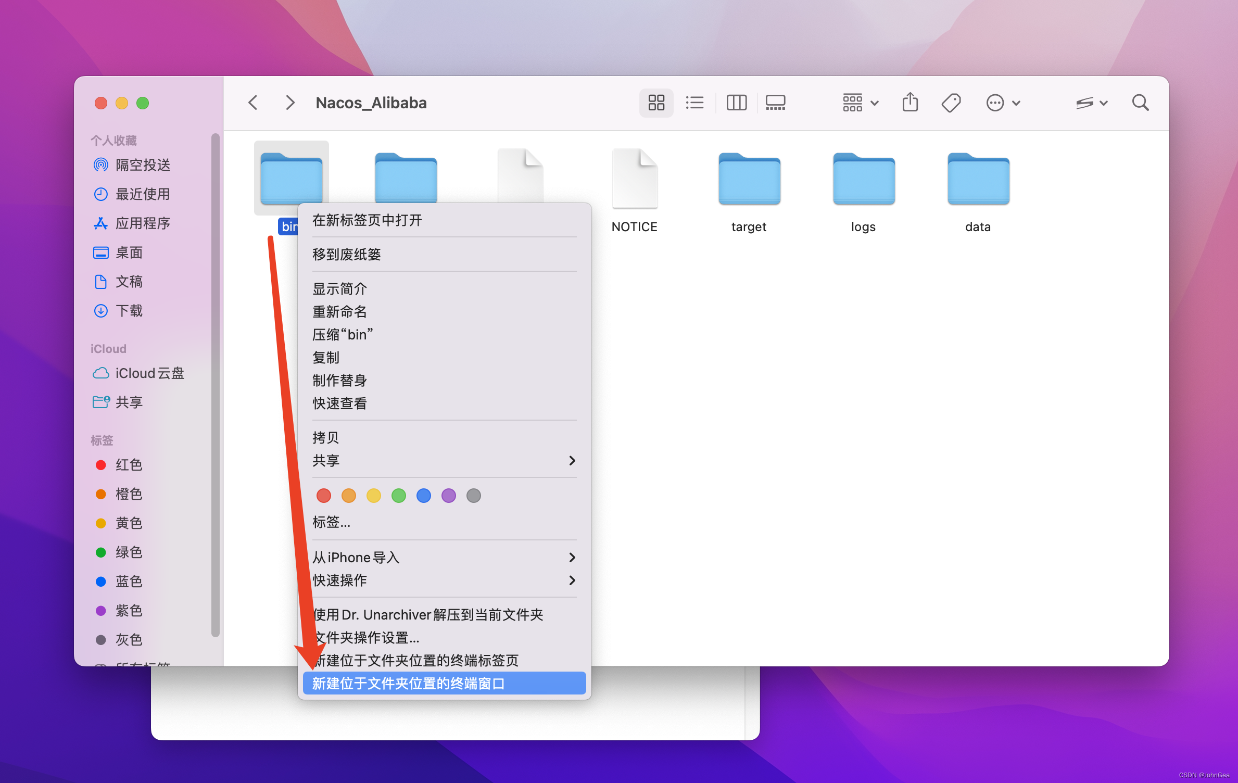Choose 移到废纸篓 from context menu

pos(444,255)
